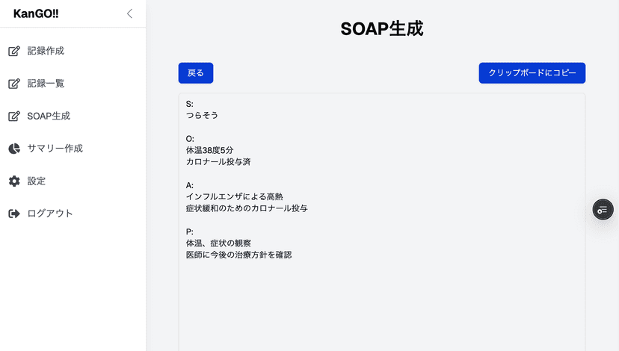Screen dimensions: 619x351
Task: Collapse the sidebar with the chevron arrow
Action: 129,13
